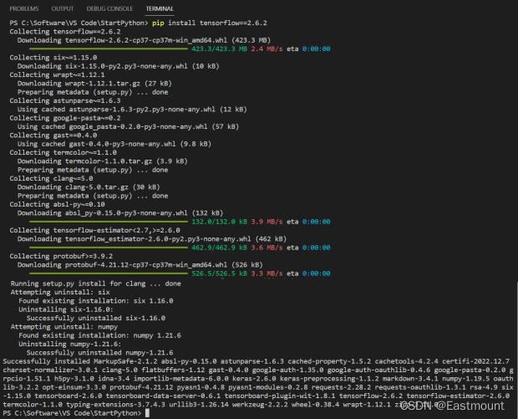
Task: Click the 132.0/132.0 kB progress bar
Action: point(109,222)
